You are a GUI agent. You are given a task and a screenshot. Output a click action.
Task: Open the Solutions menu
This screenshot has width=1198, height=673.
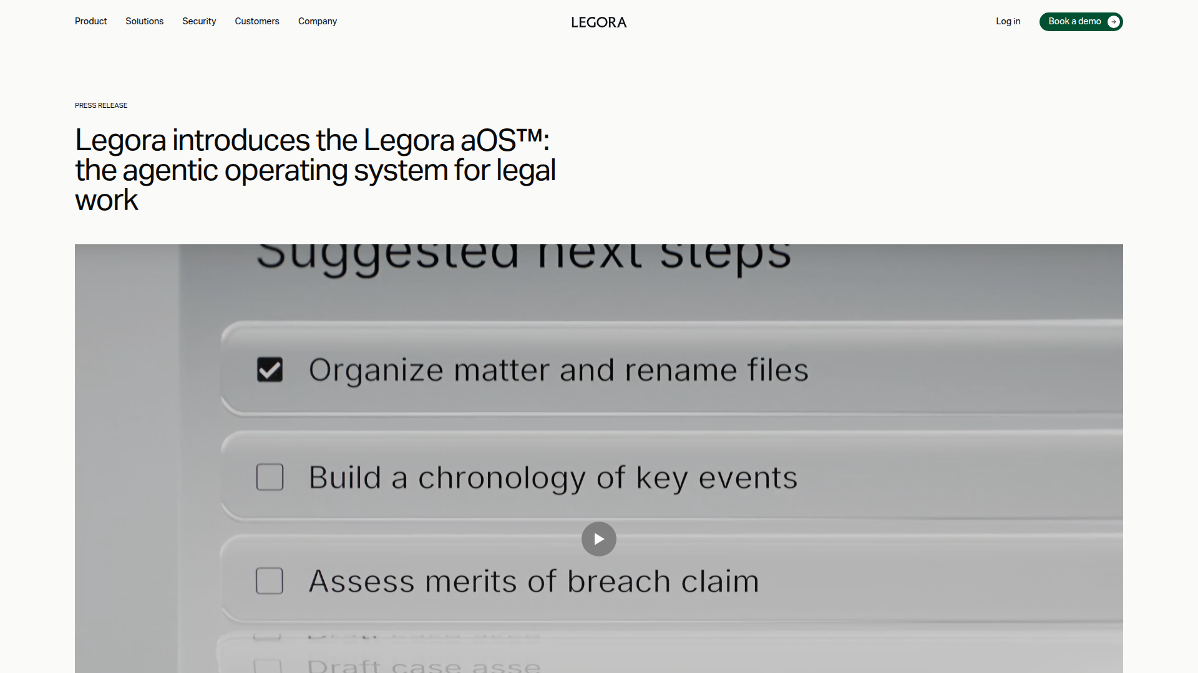tap(144, 21)
